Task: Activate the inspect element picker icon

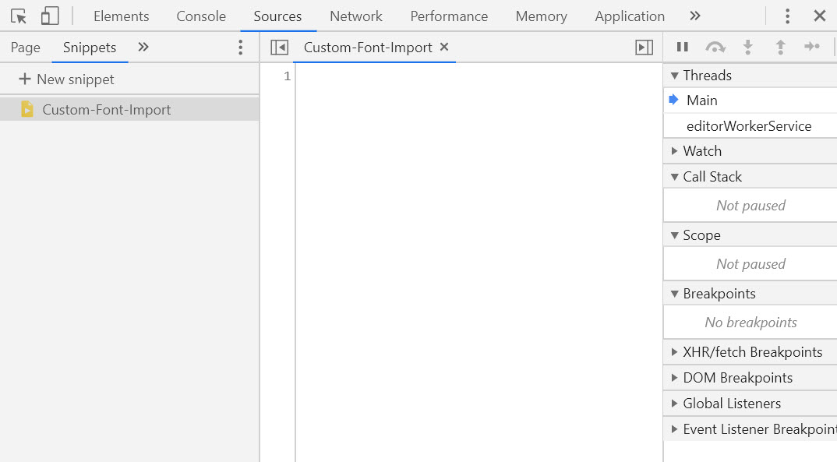Action: 19,16
